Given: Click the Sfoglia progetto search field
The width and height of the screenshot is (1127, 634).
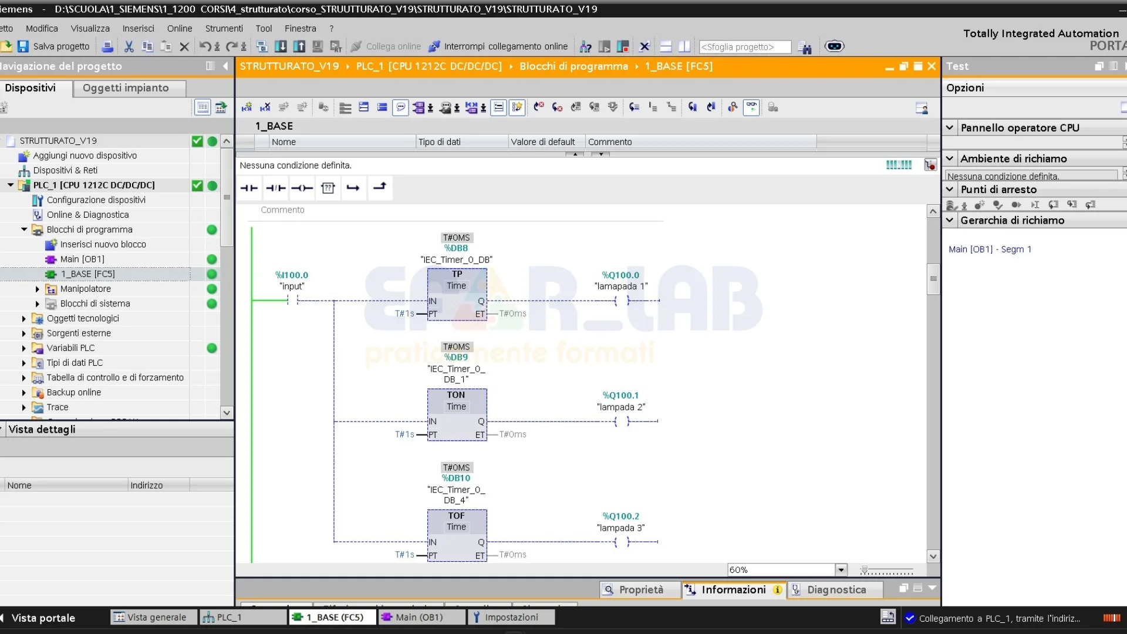Looking at the screenshot, I should [x=744, y=47].
